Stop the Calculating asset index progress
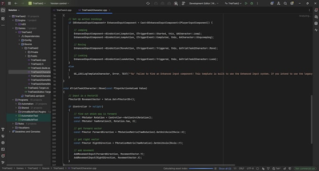Image resolution: width=319 pixels, height=171 pixels. tap(215, 169)
